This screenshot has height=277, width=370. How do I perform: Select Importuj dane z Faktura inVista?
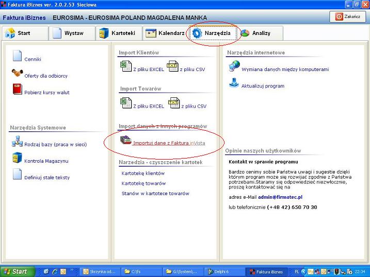(169, 143)
